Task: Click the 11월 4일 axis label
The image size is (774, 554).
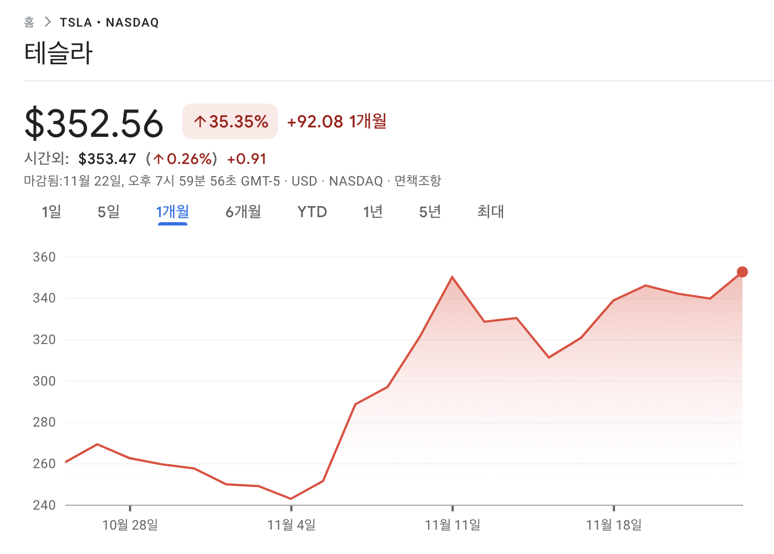Action: [291, 525]
